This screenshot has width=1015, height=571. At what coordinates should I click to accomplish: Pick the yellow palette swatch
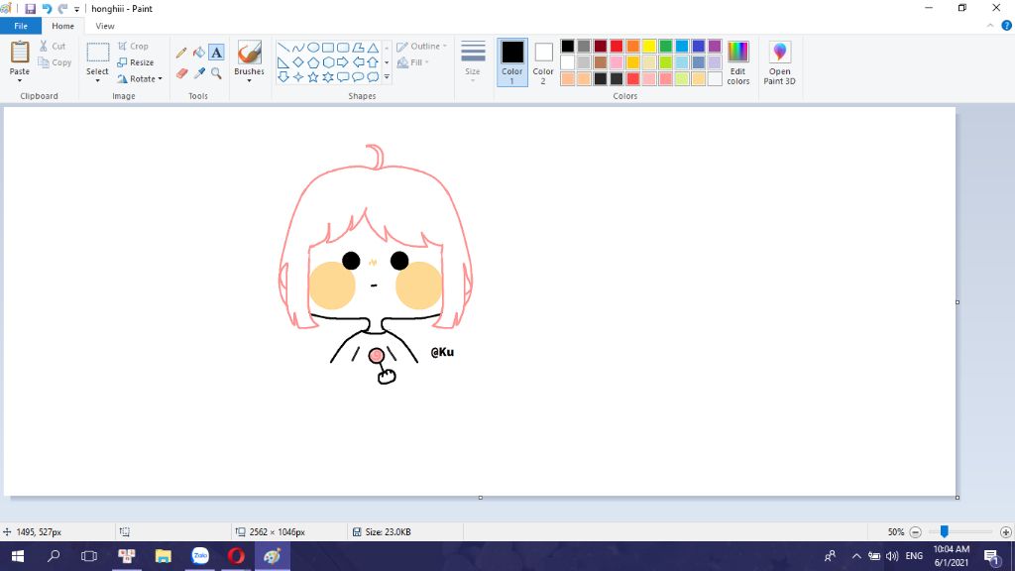coord(649,46)
